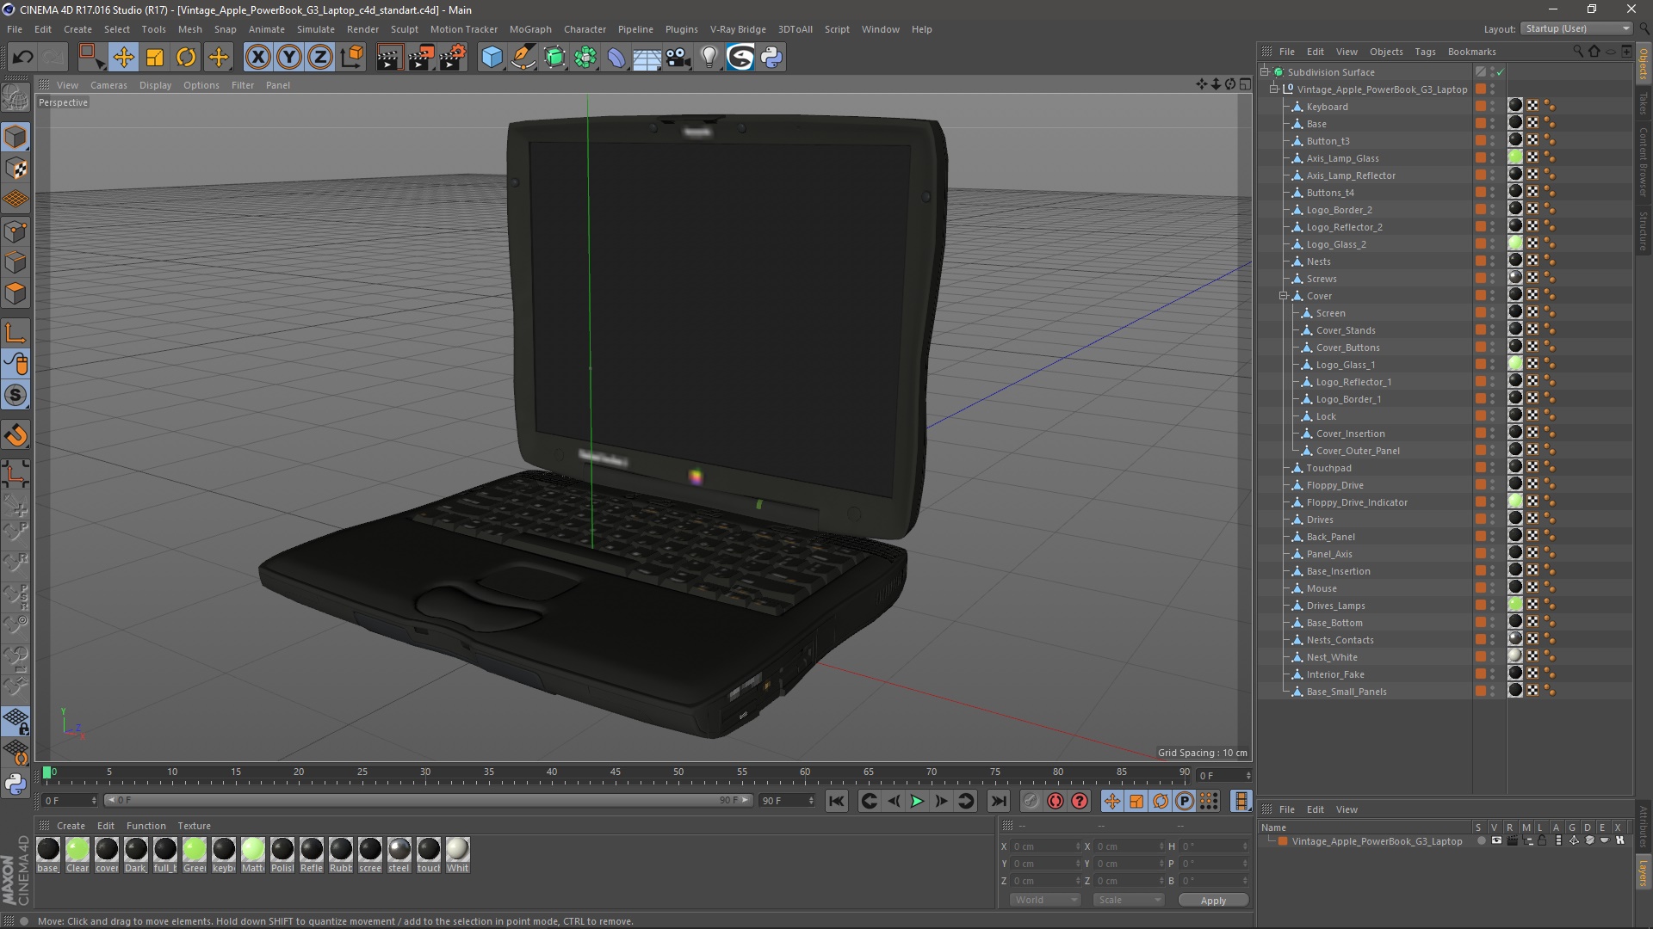The height and width of the screenshot is (929, 1653).
Task: Add a deformer object
Action: pyautogui.click(x=616, y=58)
